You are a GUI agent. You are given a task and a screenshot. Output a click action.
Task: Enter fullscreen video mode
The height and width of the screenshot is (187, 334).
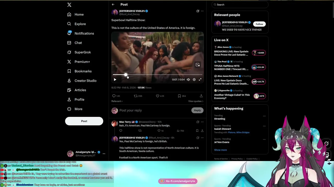point(200,79)
